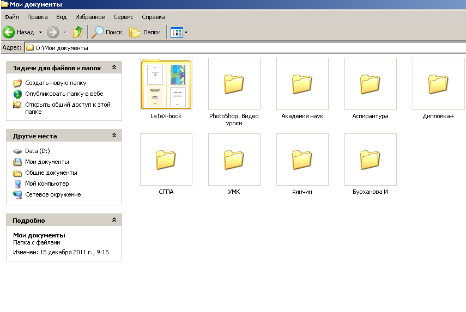The width and height of the screenshot is (466, 312).
Task: Open the Правка menu
Action: 37,17
